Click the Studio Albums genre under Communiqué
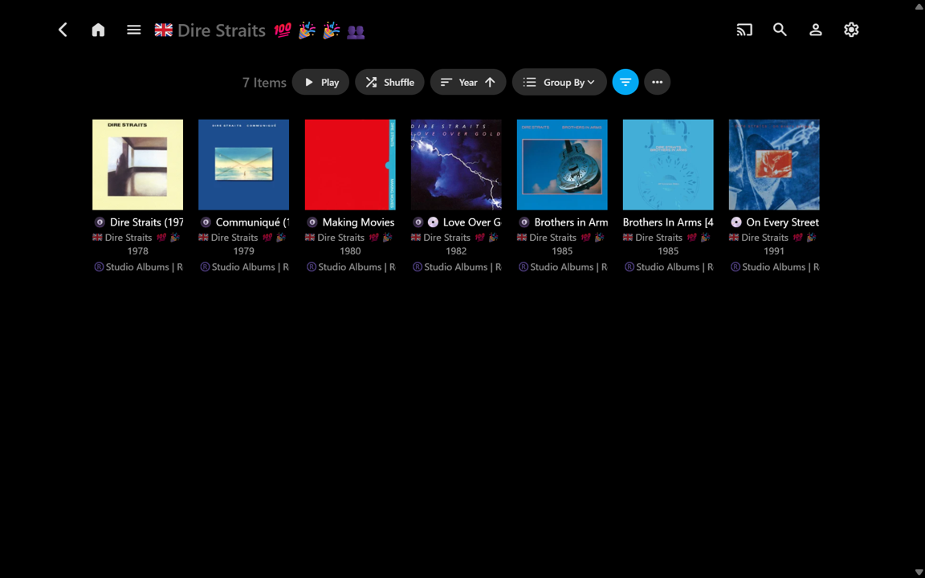 click(243, 267)
